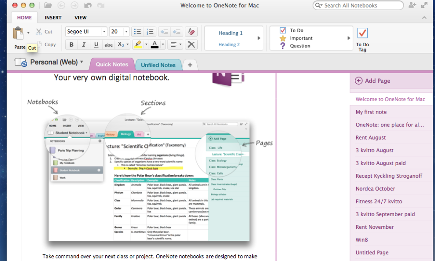Select the Unfiled Notes section tab
The height and width of the screenshot is (261, 435).
(158, 65)
